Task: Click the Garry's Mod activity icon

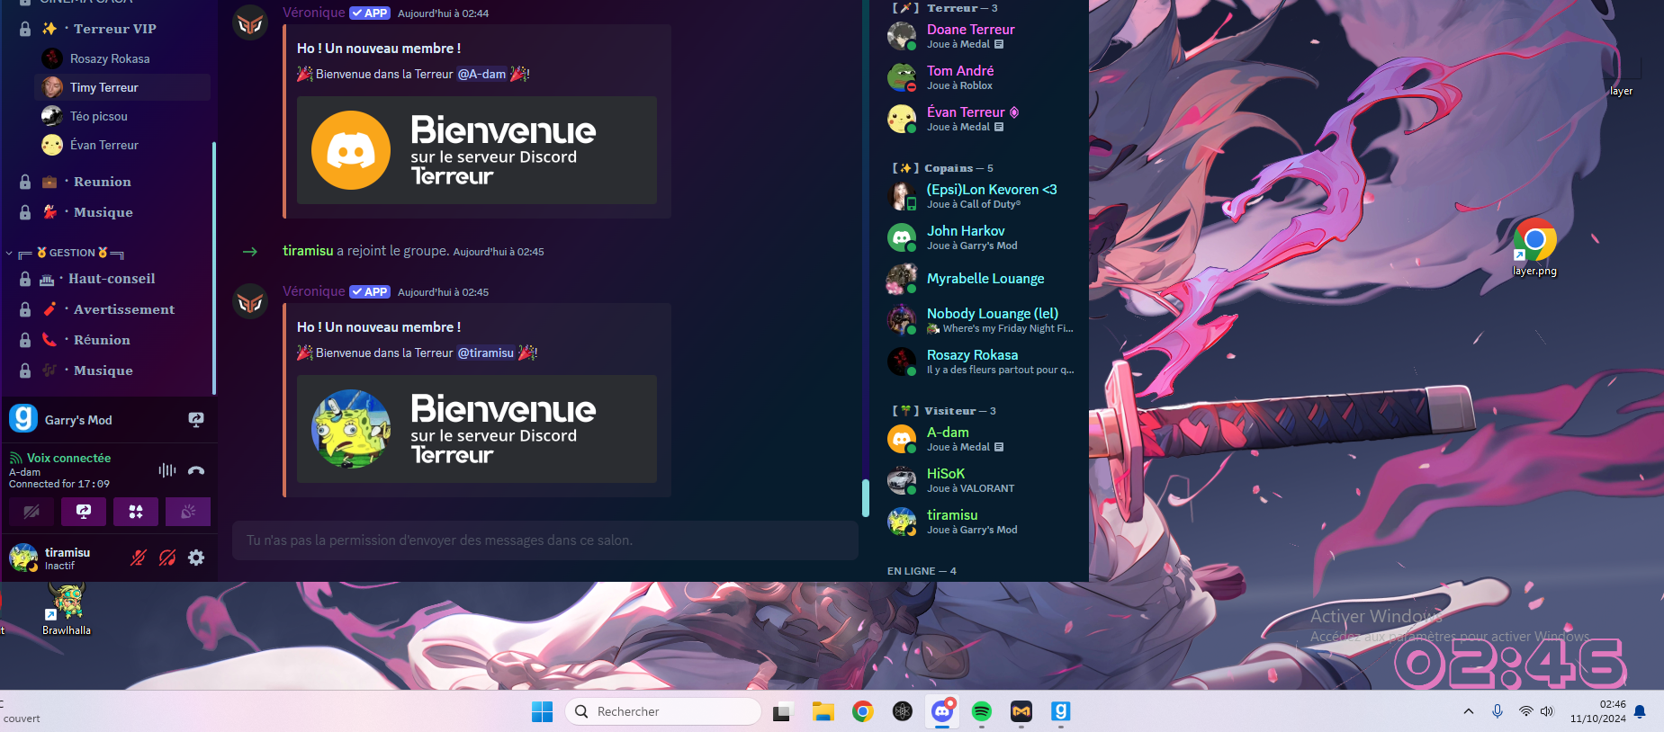Action: click(23, 419)
